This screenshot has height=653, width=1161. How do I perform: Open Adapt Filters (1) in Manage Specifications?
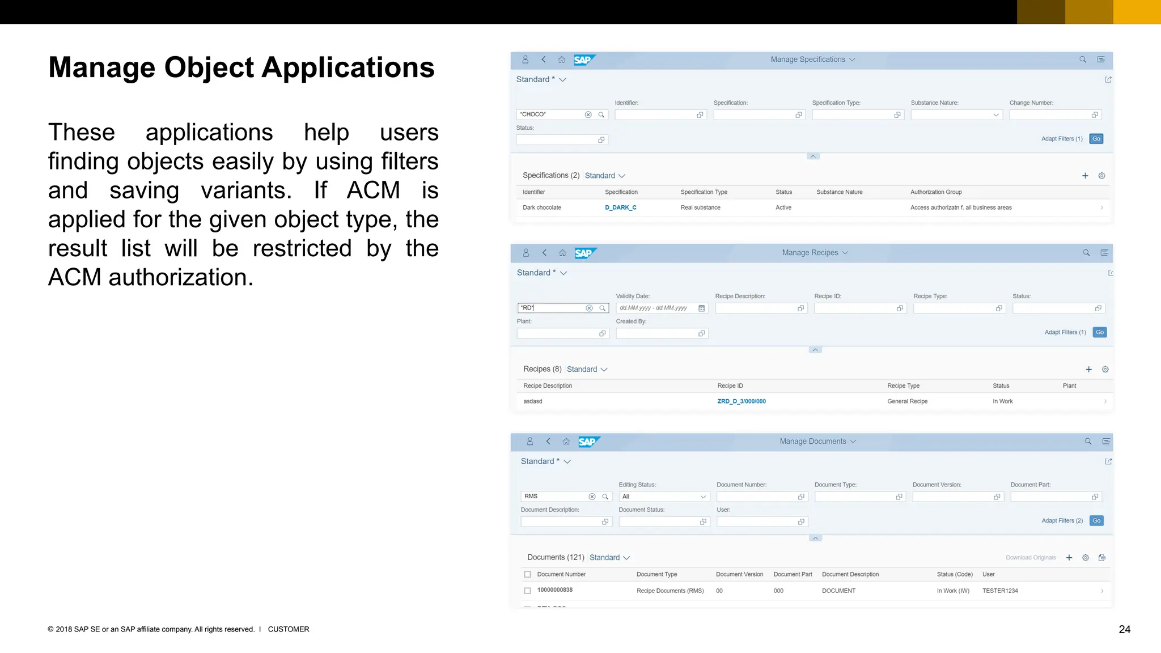[1062, 139]
